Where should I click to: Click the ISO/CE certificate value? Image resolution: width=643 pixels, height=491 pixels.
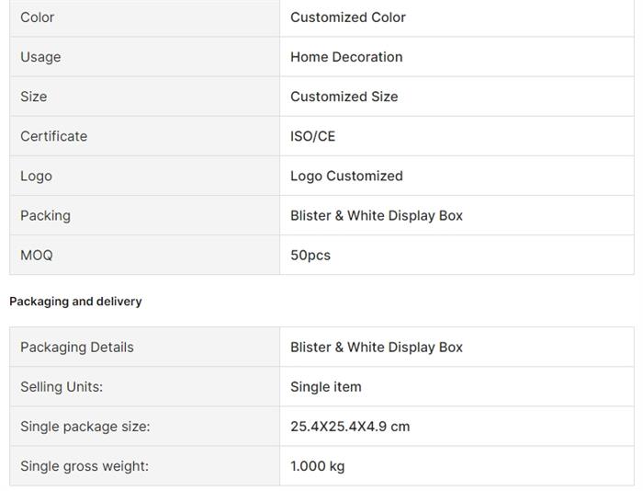click(x=312, y=136)
